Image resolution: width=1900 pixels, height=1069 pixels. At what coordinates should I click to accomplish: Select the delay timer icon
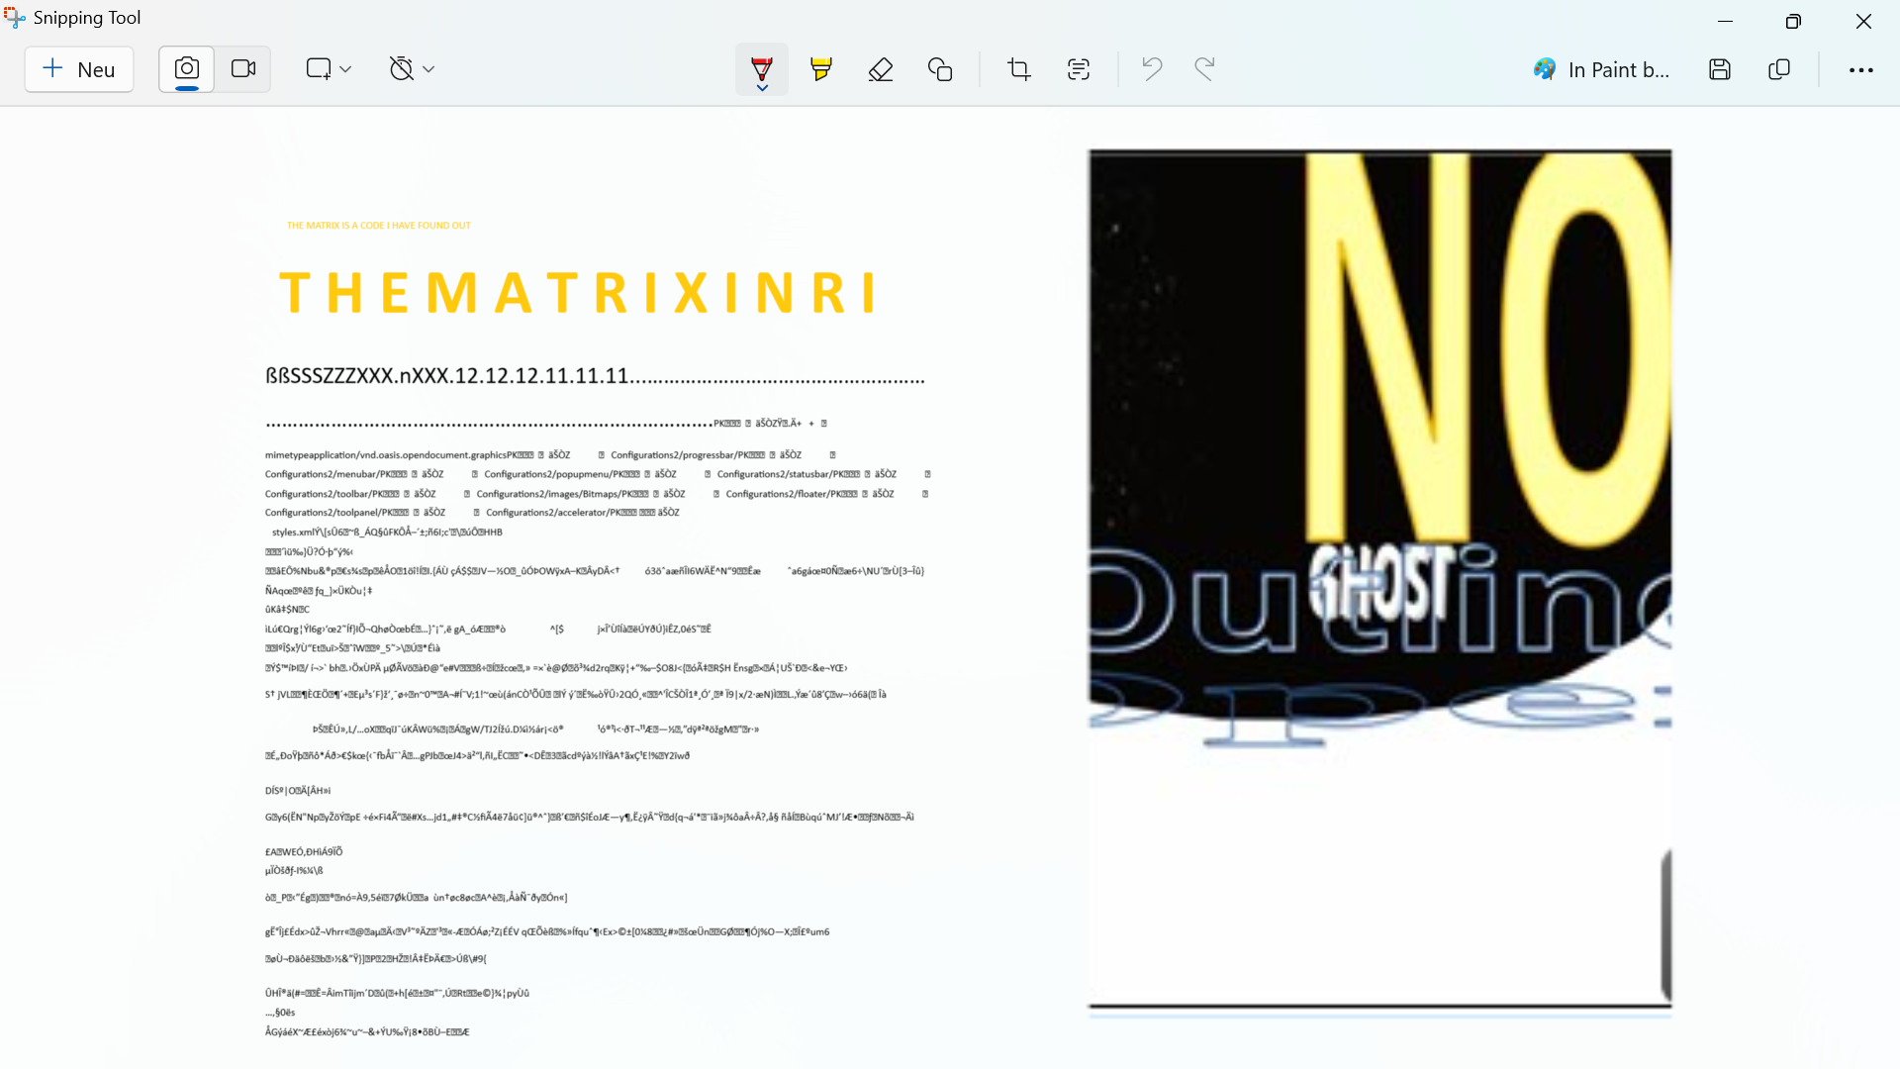[401, 69]
